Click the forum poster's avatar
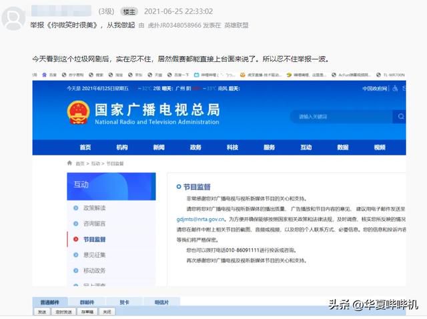 coord(13,19)
